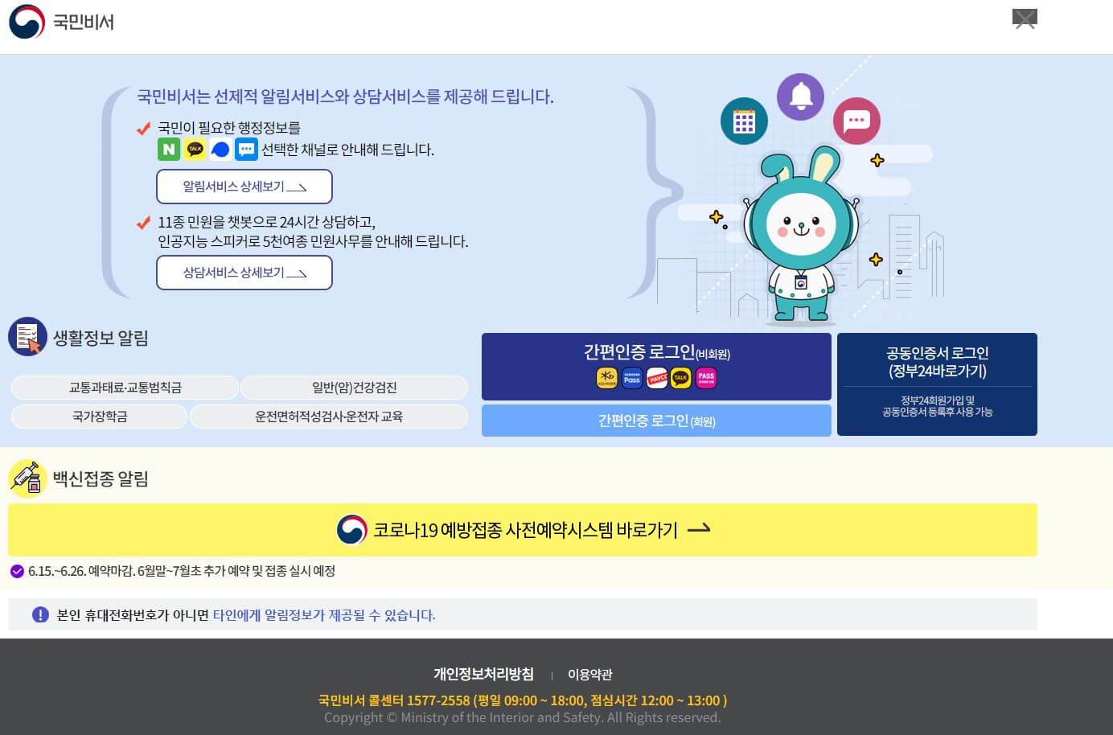This screenshot has height=735, width=1113.
Task: Click the Samsung Pass icon
Action: point(632,377)
